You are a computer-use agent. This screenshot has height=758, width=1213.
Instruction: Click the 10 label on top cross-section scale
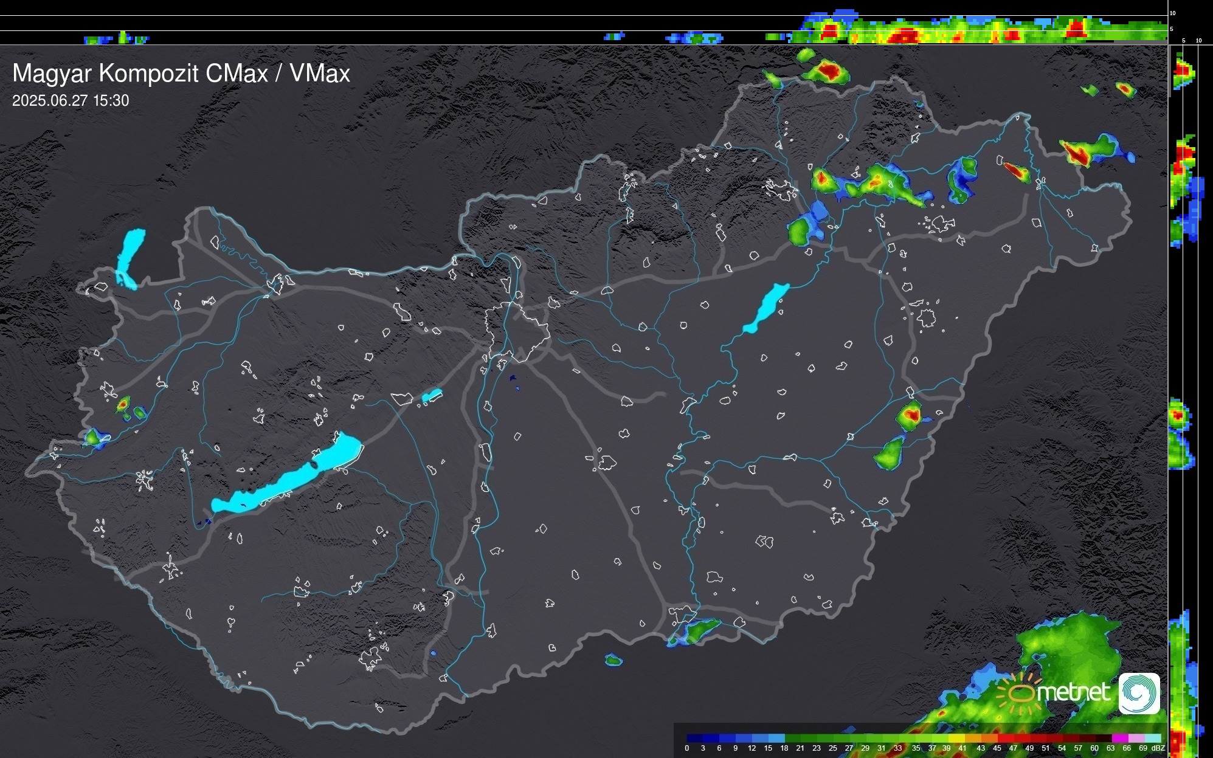[x=1173, y=13]
